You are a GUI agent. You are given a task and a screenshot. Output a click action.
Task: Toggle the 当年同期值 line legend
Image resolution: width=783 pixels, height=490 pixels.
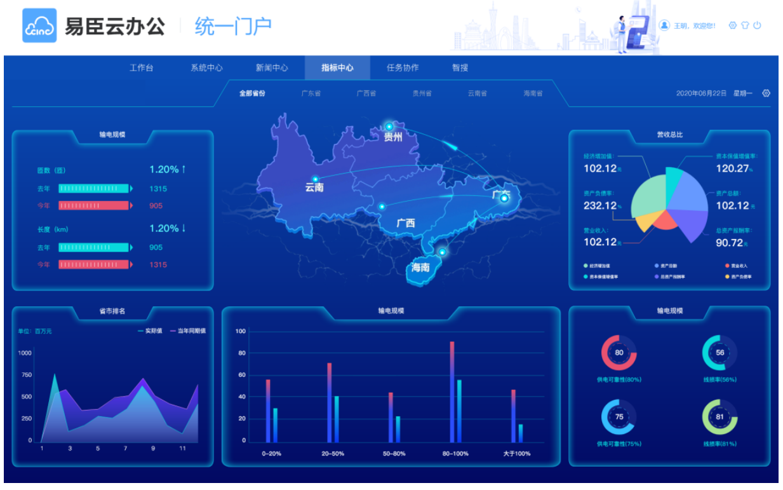[187, 331]
